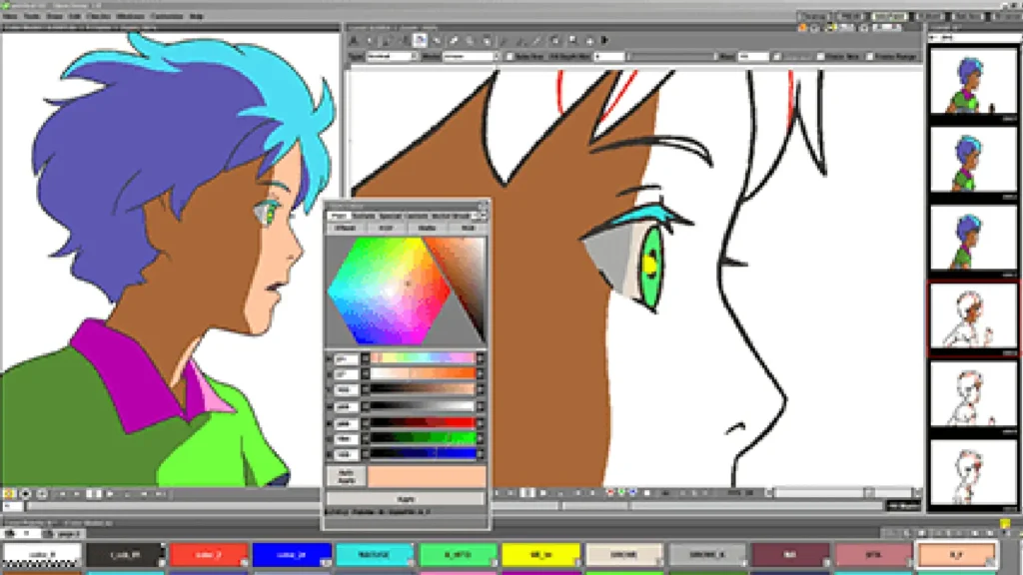Select the highlighted Fill tool in the toolbar
The image size is (1023, 575).
tap(421, 41)
